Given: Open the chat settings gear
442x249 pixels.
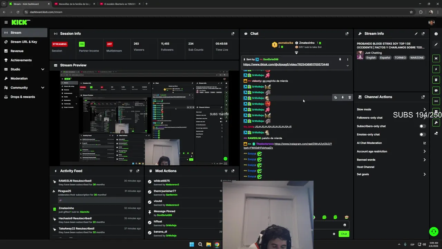Looking at the screenshot, I should pyautogui.click(x=334, y=234).
